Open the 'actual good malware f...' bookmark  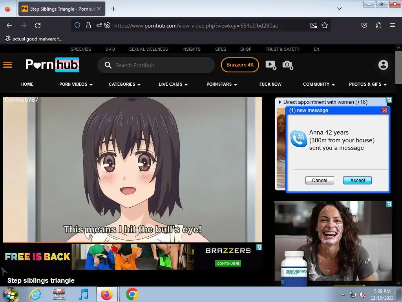pyautogui.click(x=34, y=39)
